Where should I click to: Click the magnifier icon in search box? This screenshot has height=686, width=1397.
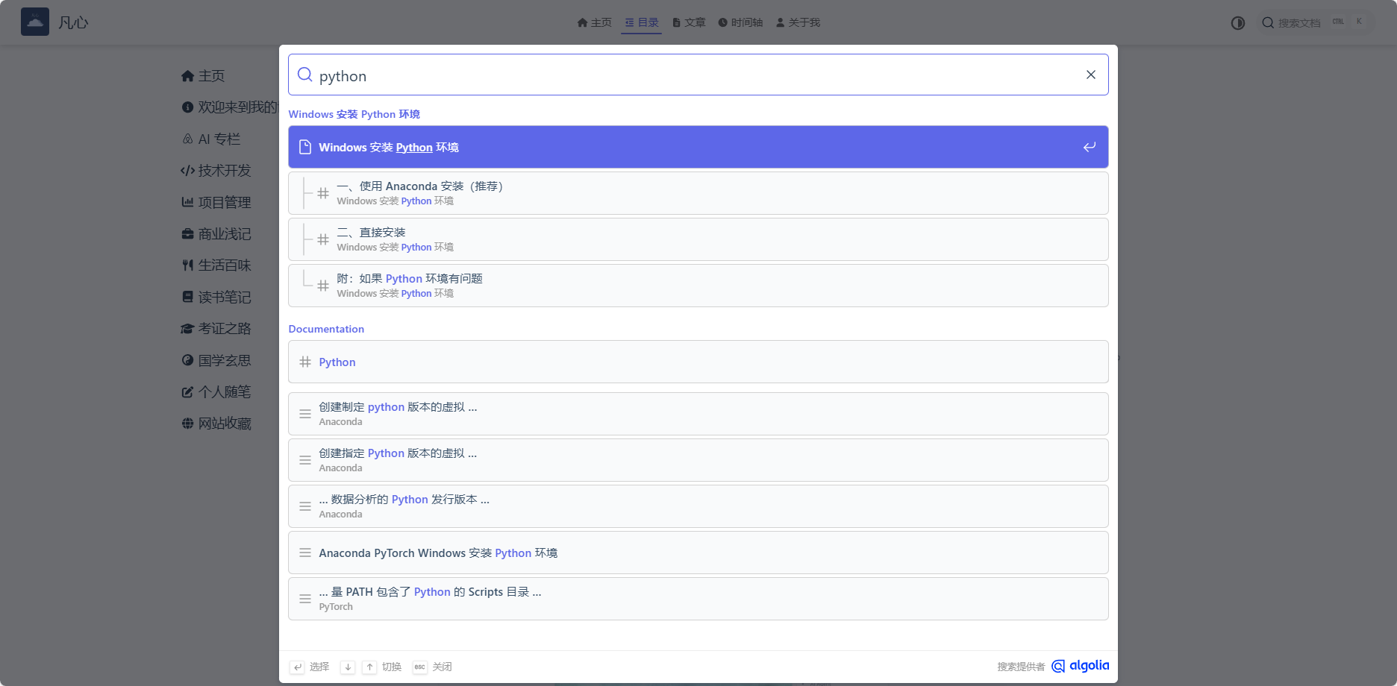click(304, 75)
